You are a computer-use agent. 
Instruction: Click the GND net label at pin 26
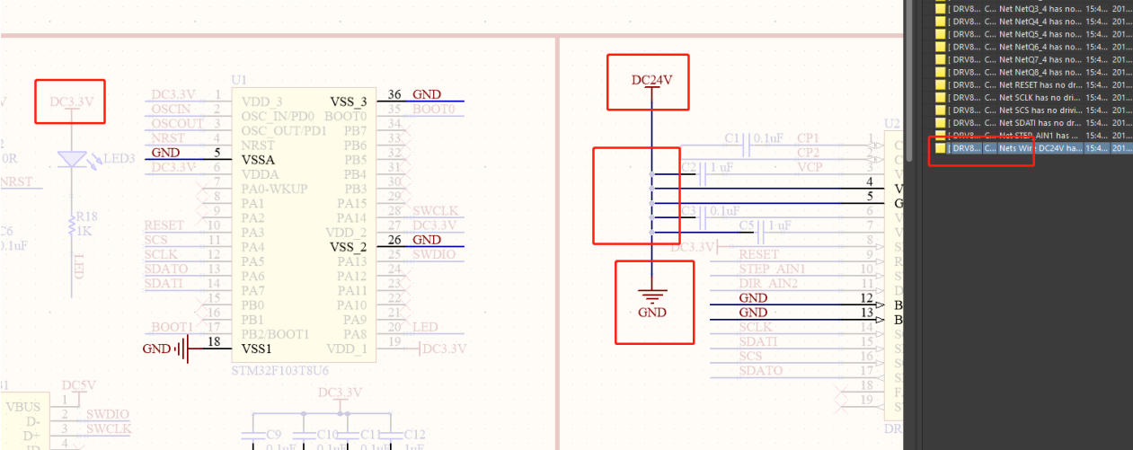(427, 240)
